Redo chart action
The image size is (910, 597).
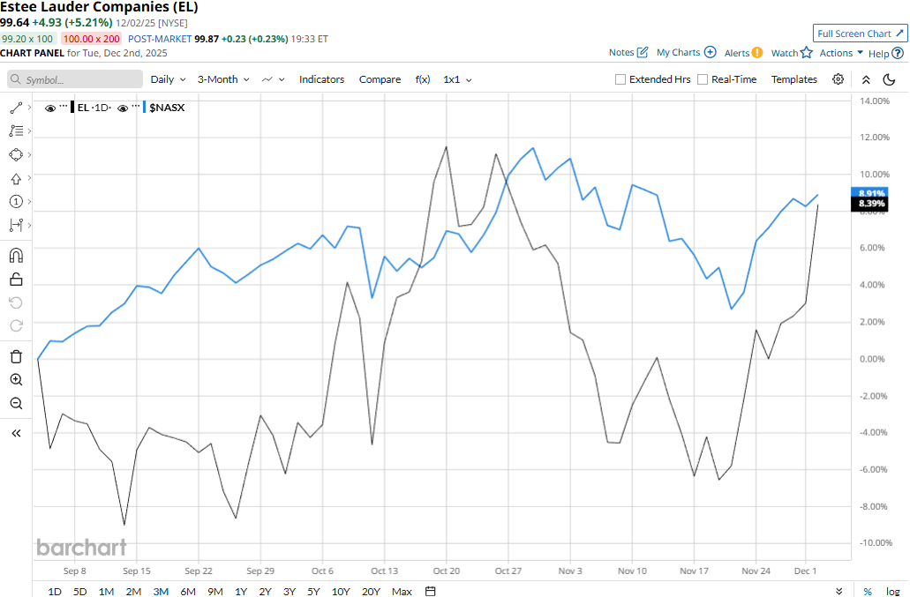click(x=16, y=325)
